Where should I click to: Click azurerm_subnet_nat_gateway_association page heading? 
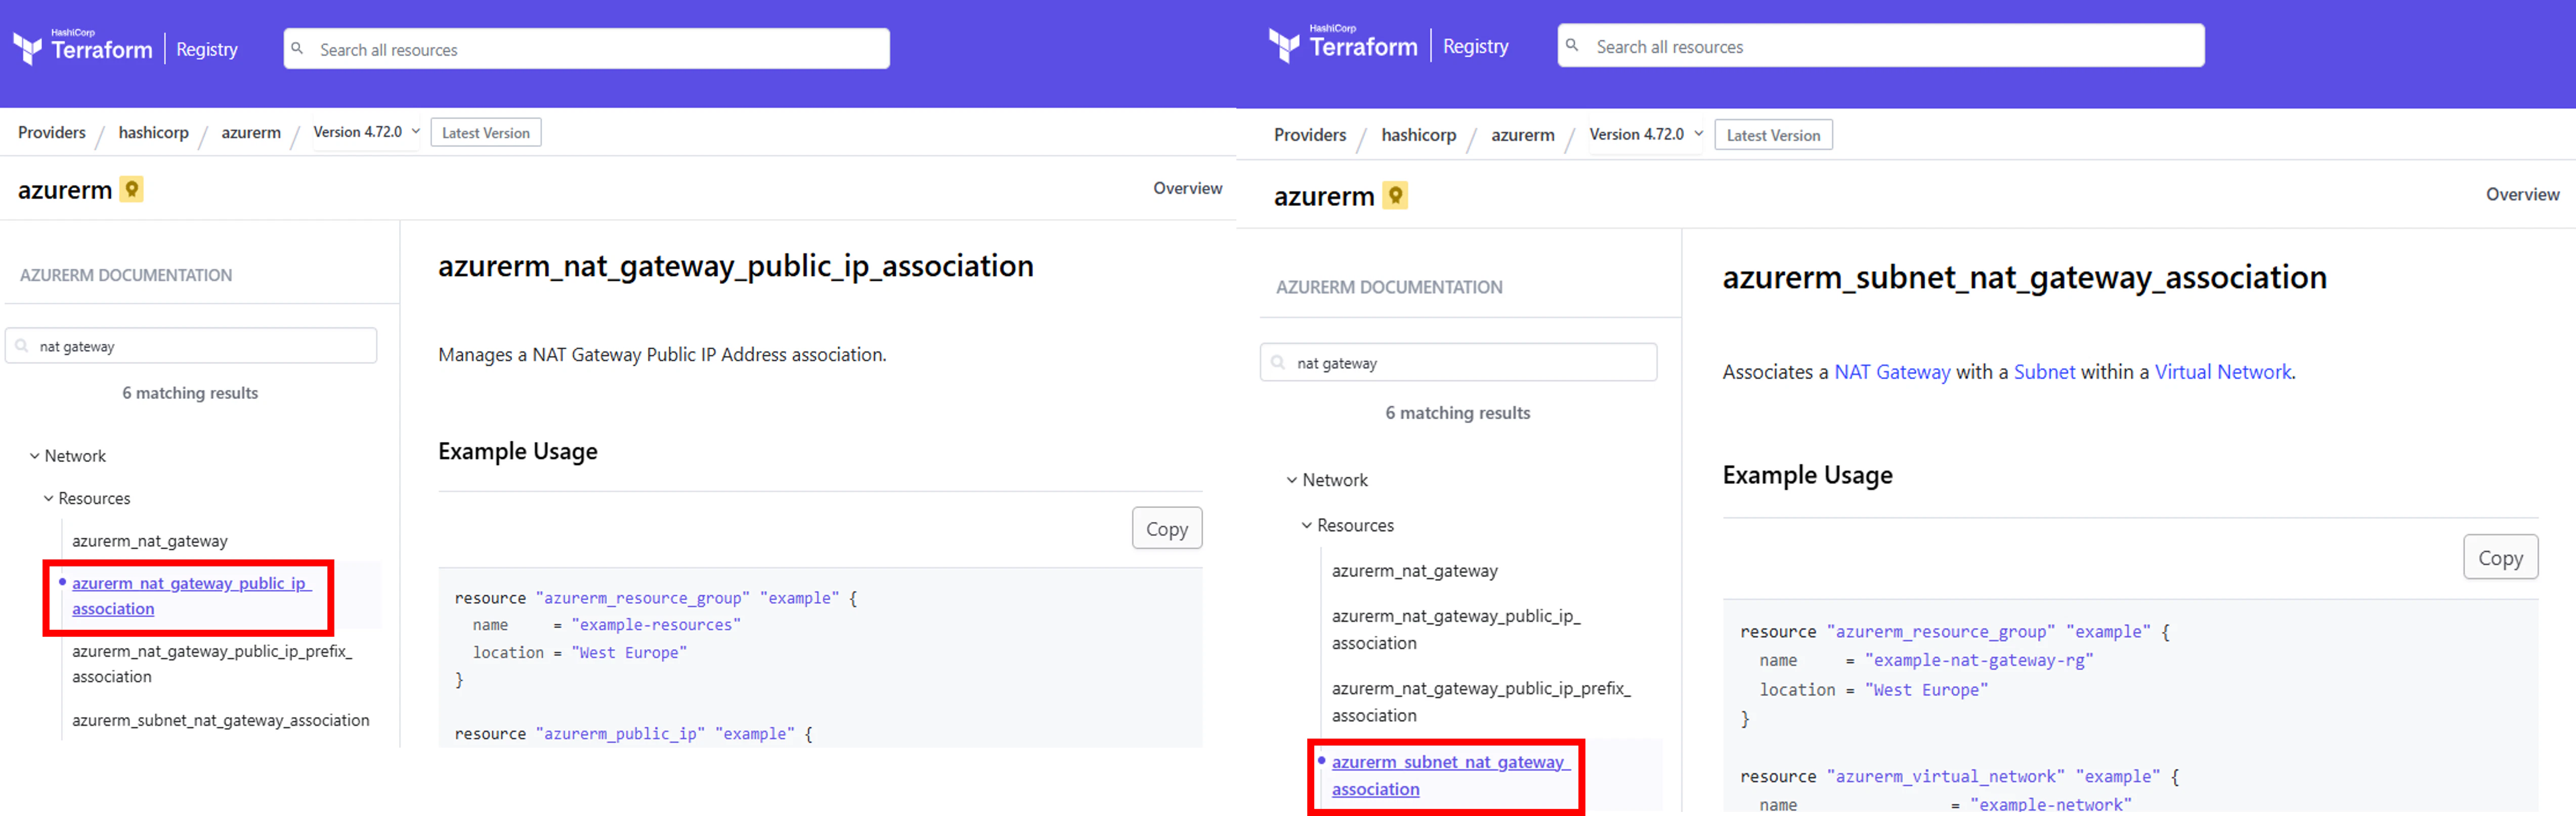coord(2024,276)
